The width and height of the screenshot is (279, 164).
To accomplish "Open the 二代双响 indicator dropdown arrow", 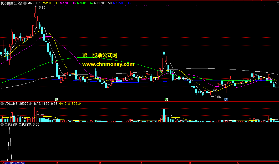I will (x=2, y=125).
